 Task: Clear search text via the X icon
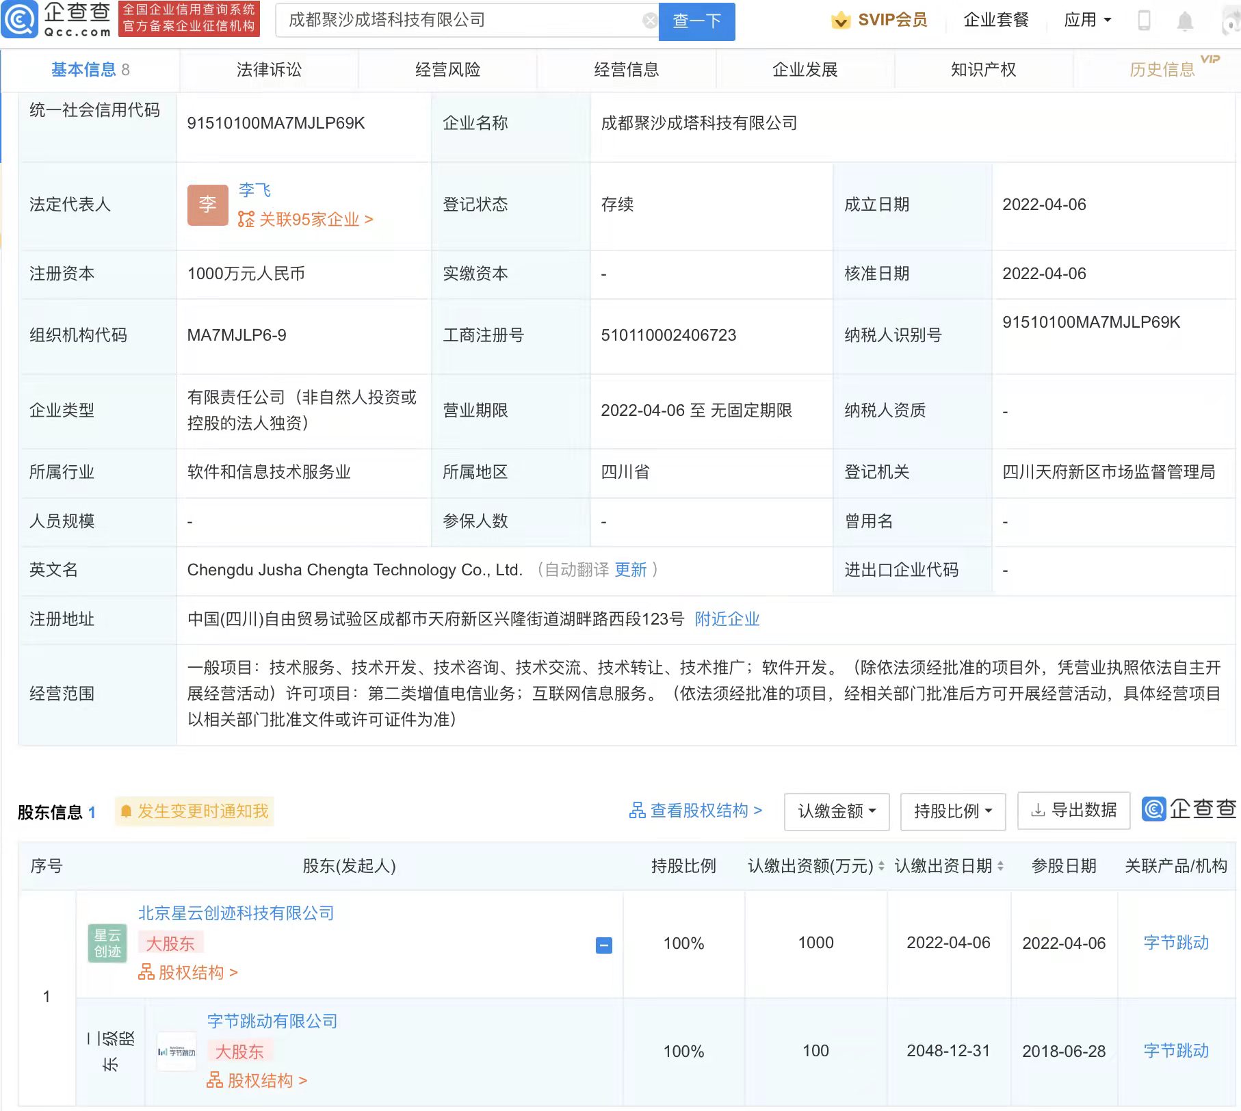tap(649, 20)
